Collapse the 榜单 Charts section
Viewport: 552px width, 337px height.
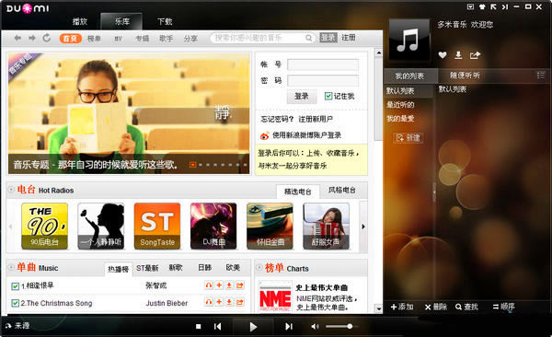pos(259,268)
